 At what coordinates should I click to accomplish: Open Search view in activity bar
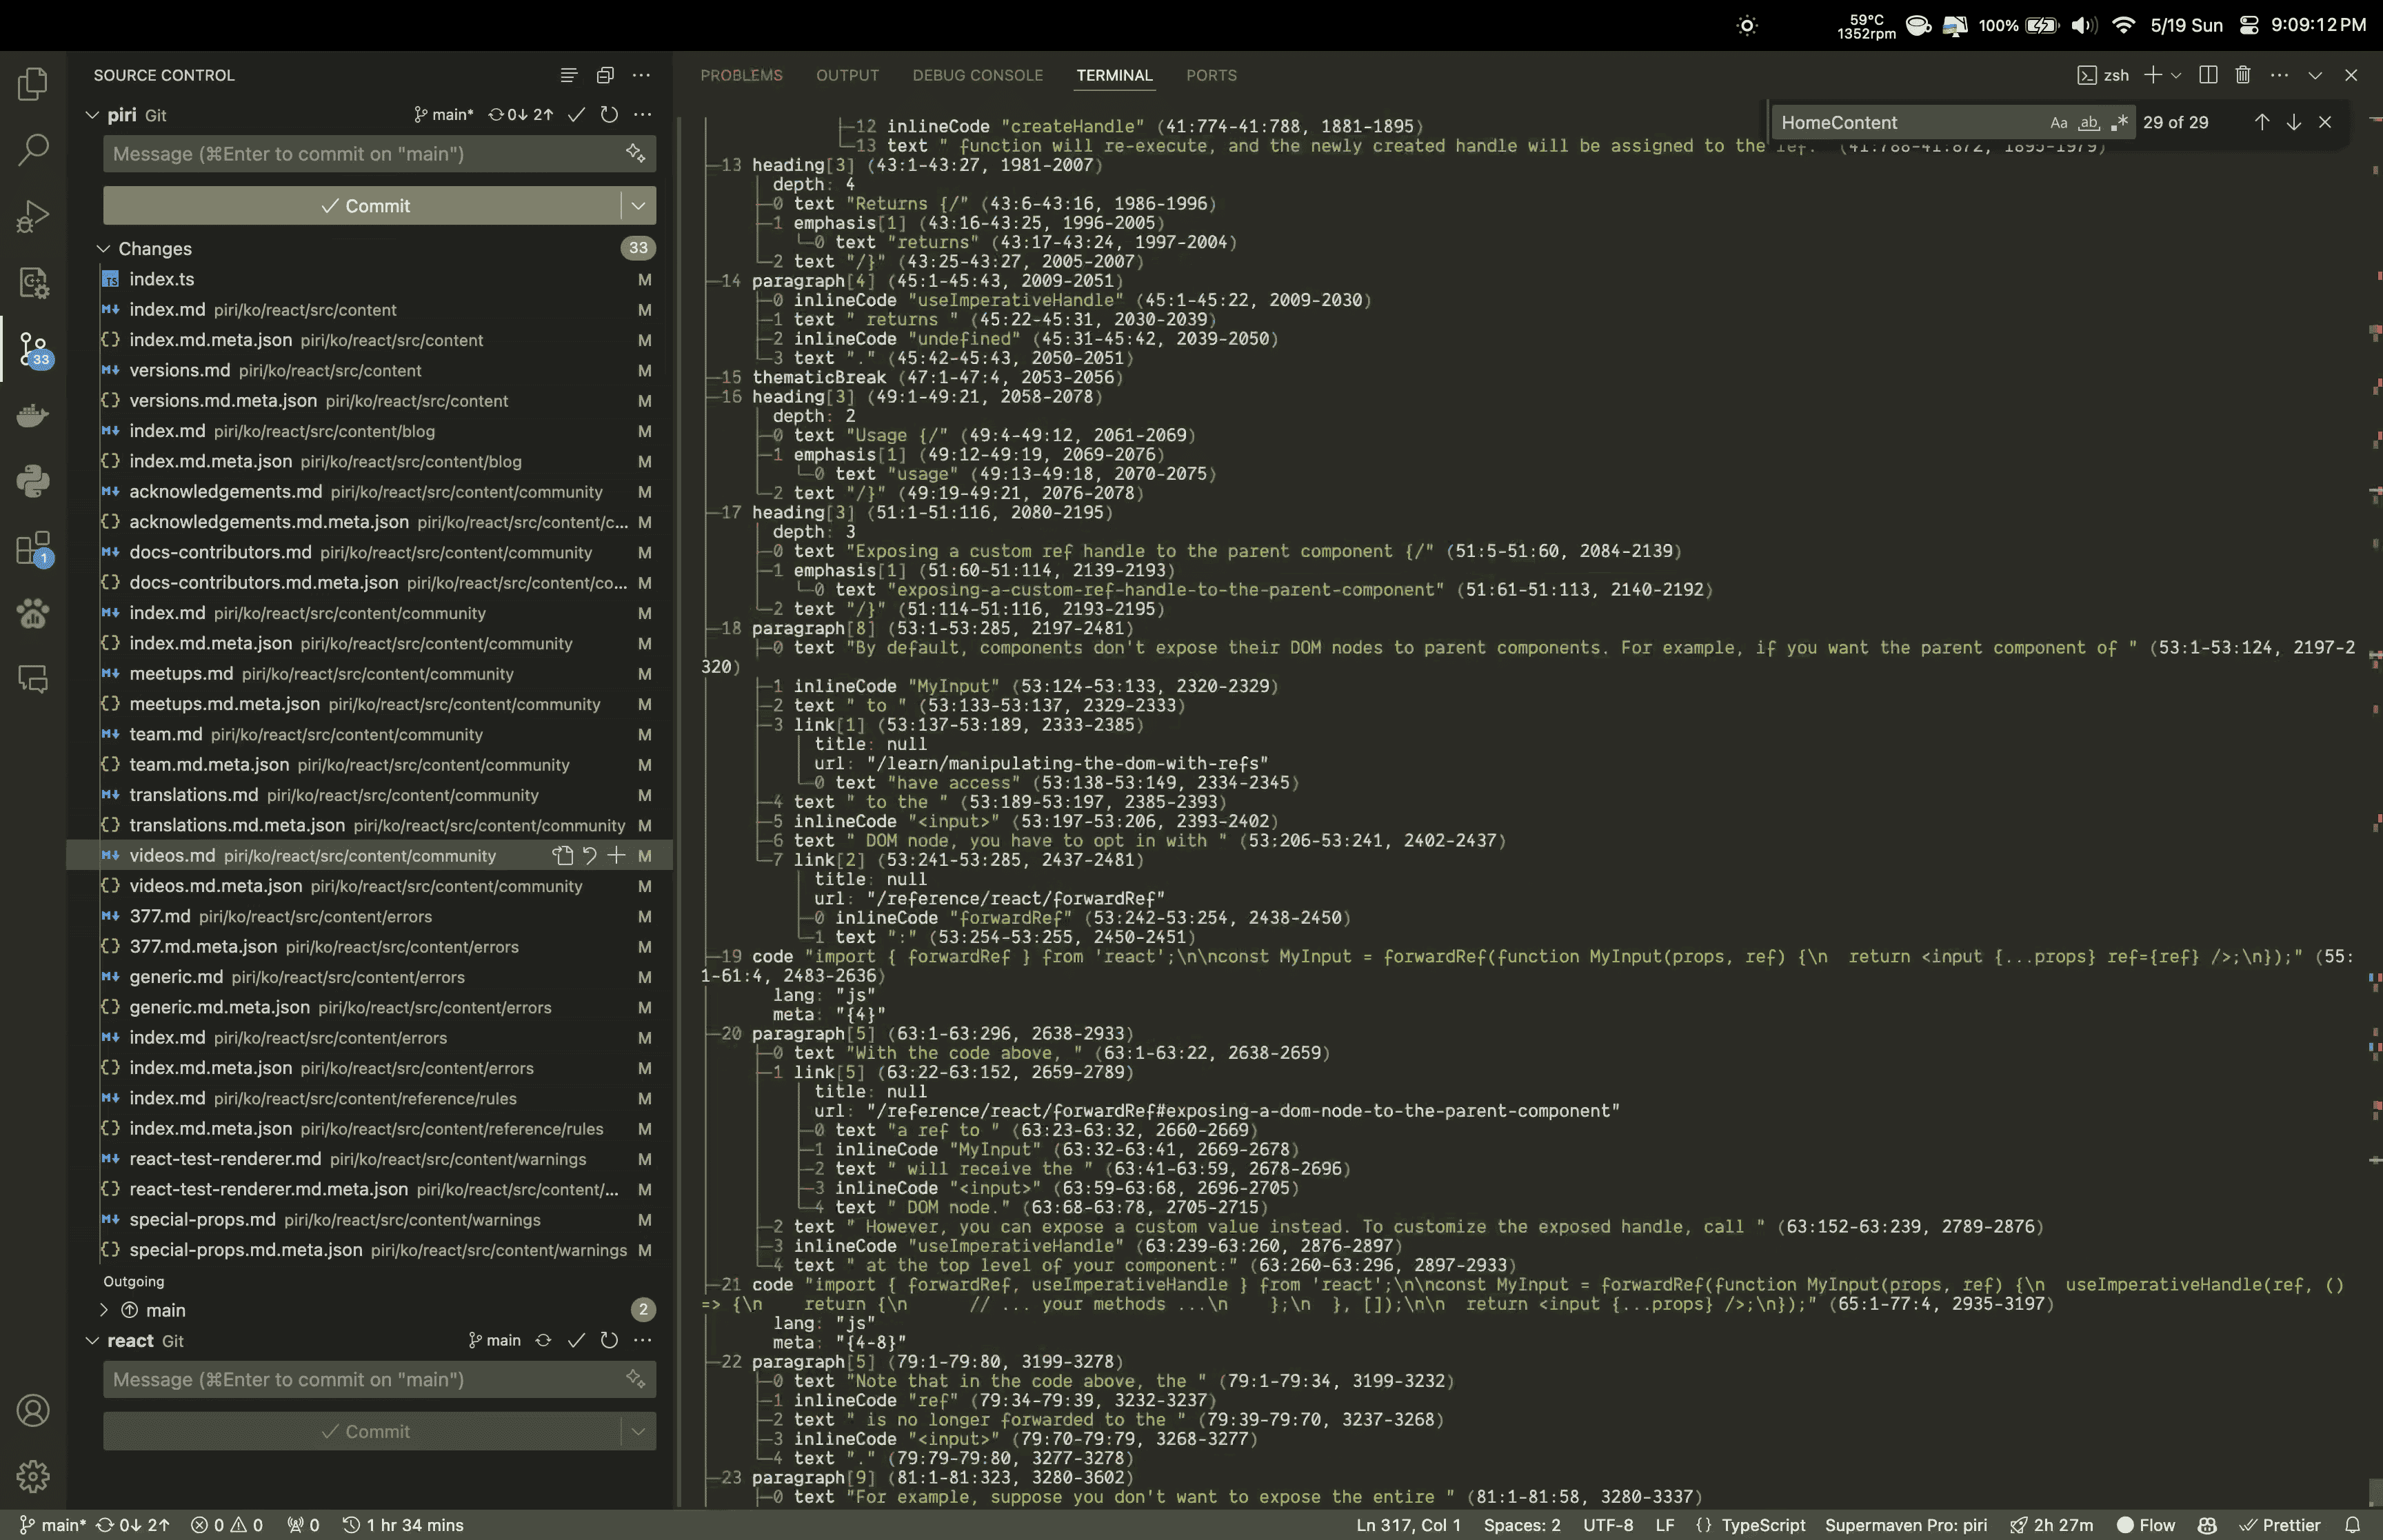point(33,150)
